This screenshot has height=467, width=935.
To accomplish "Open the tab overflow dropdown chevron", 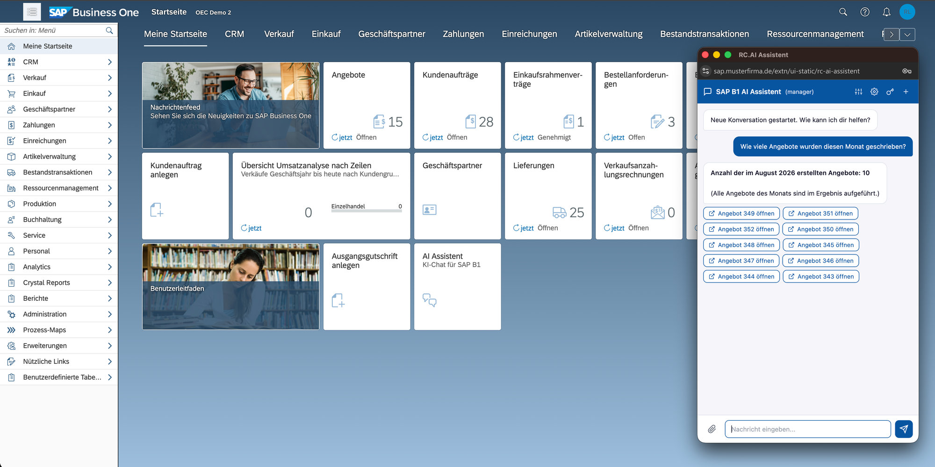I will (x=907, y=35).
